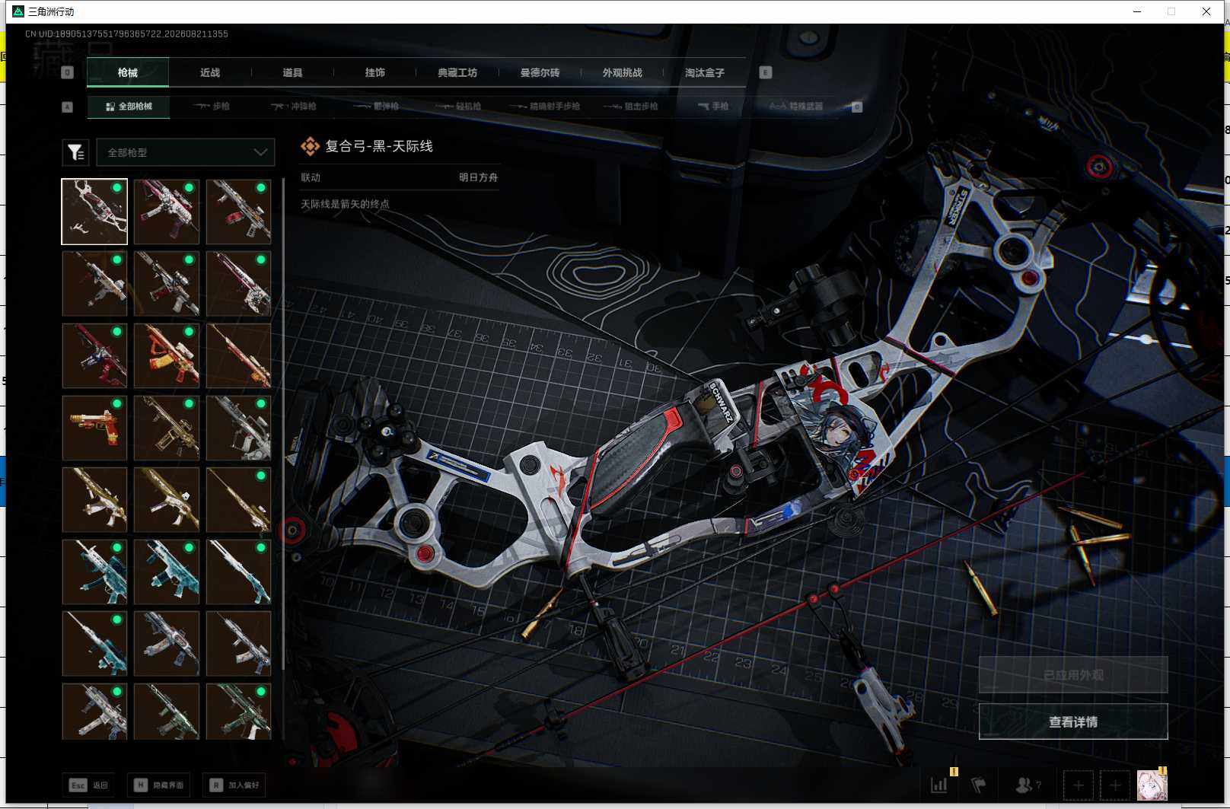Image resolution: width=1230 pixels, height=809 pixels.
Task: Filter by 步枪 sub-tab
Action: pyautogui.click(x=212, y=107)
